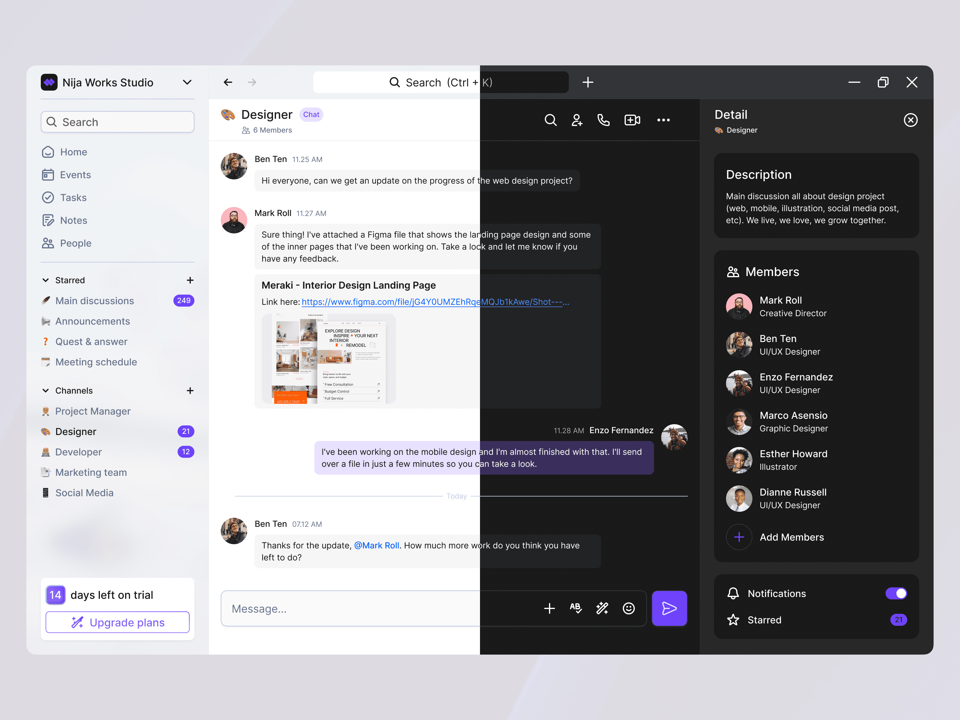
Task: Click the magic wand icon in message box
Action: (602, 608)
